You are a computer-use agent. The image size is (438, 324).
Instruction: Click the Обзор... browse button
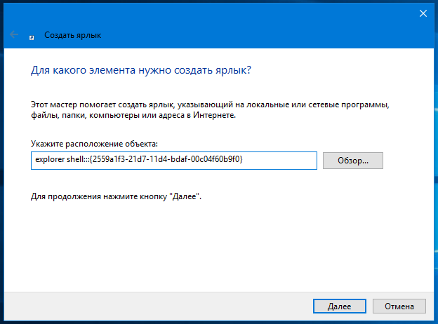pyautogui.click(x=353, y=161)
